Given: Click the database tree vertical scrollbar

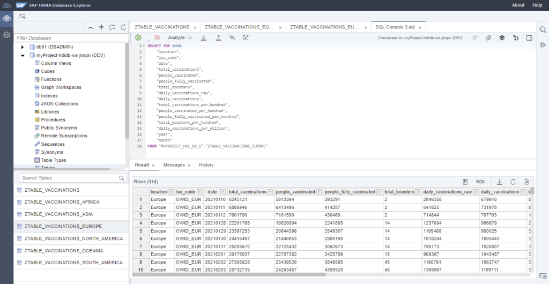Looking at the screenshot, I should click(x=127, y=91).
